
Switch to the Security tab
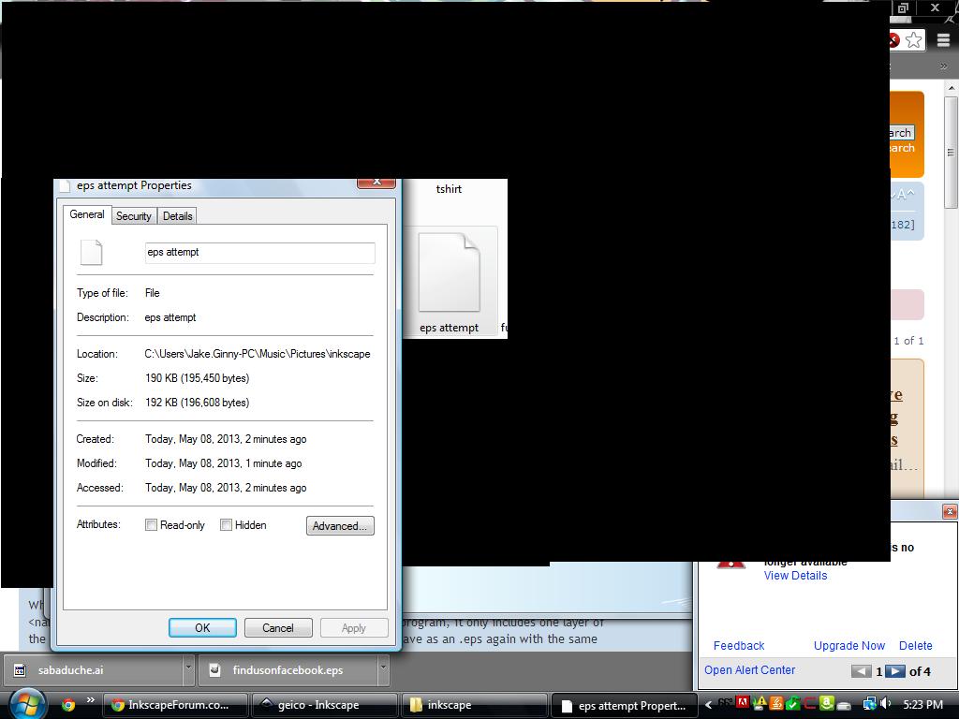(x=133, y=215)
